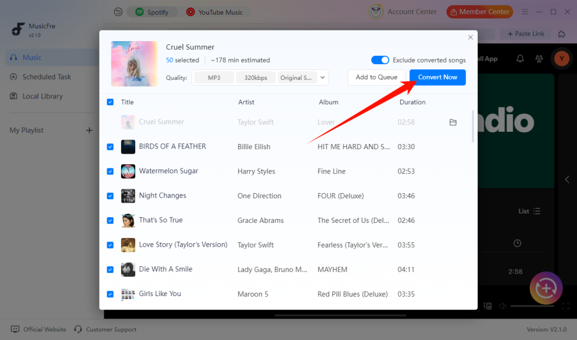Click the That's So True album thumbnail
577x340 pixels.
(x=128, y=221)
